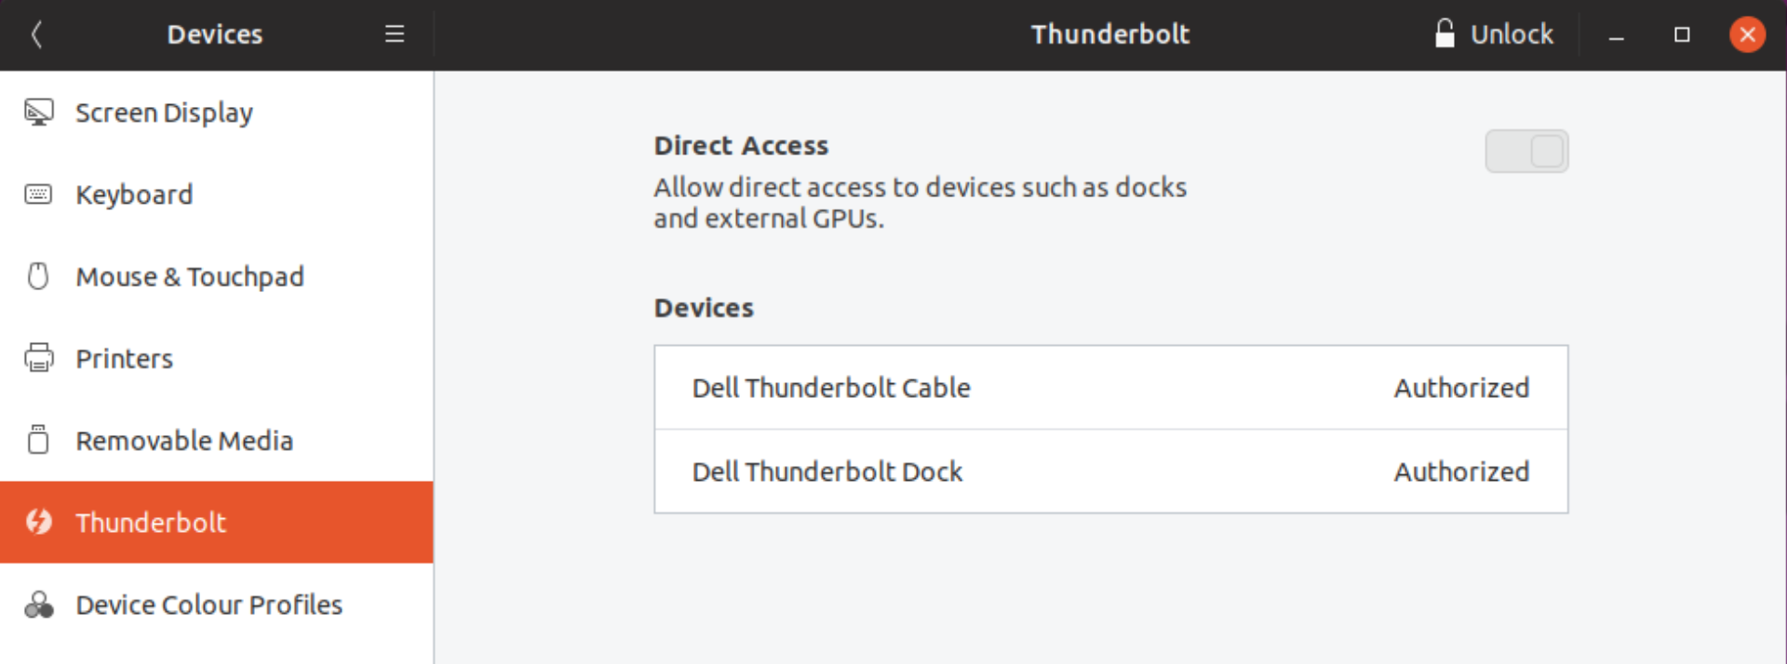
Task: Select Printers settings panel
Action: [217, 358]
